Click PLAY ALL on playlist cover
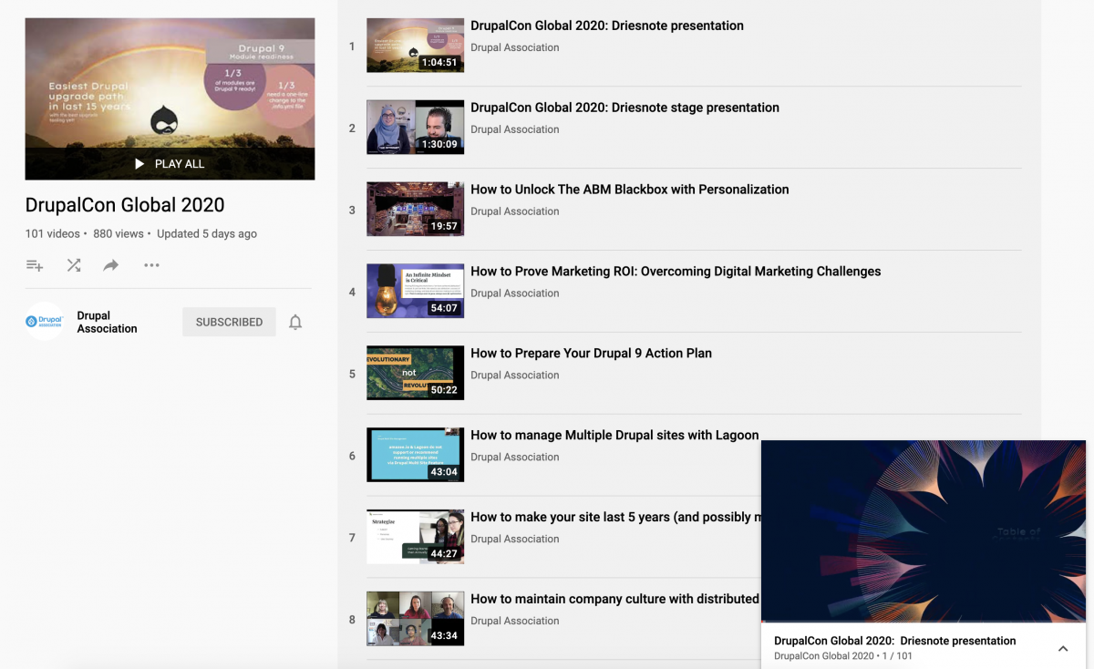This screenshot has height=669, width=1094. point(170,164)
